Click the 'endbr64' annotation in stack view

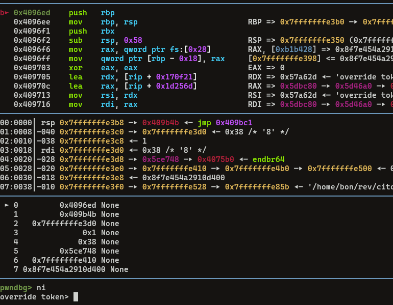point(268,159)
